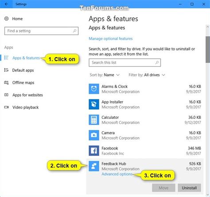Click the Calculator app icon
Screen dimensions: 210x197
tap(94, 120)
